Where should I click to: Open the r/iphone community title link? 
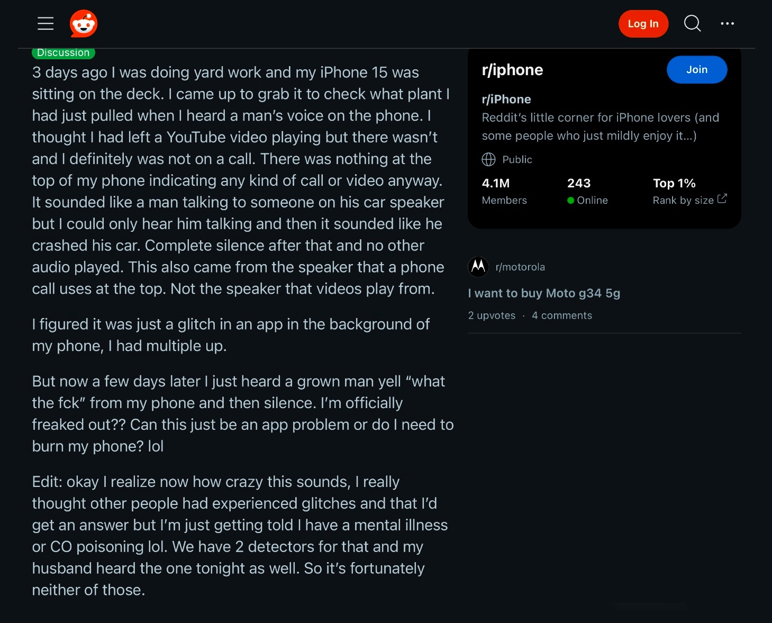coord(512,70)
